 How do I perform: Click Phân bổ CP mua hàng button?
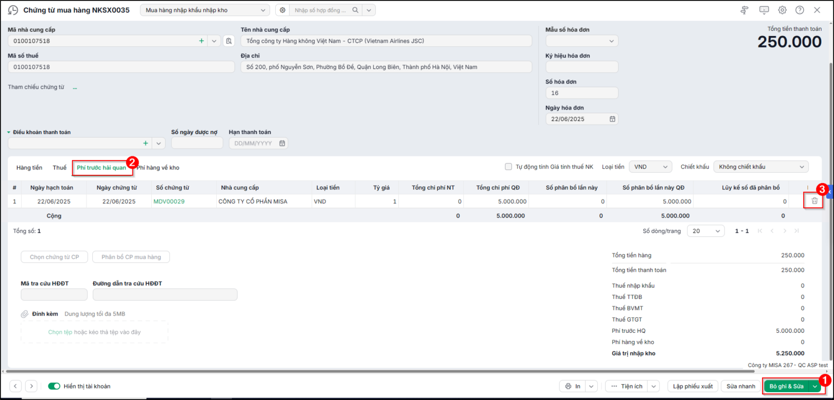coord(131,257)
